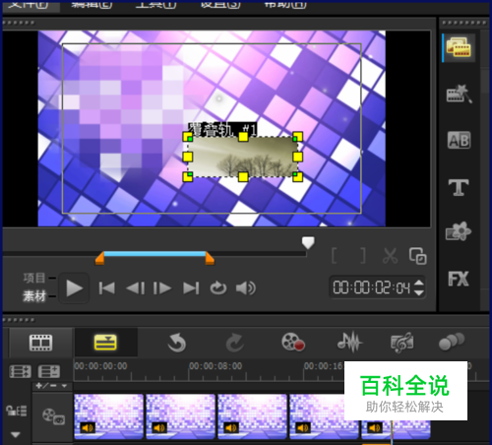This screenshot has height=445, width=492.
Task: Select the third clip on video track
Action: coord(253,416)
